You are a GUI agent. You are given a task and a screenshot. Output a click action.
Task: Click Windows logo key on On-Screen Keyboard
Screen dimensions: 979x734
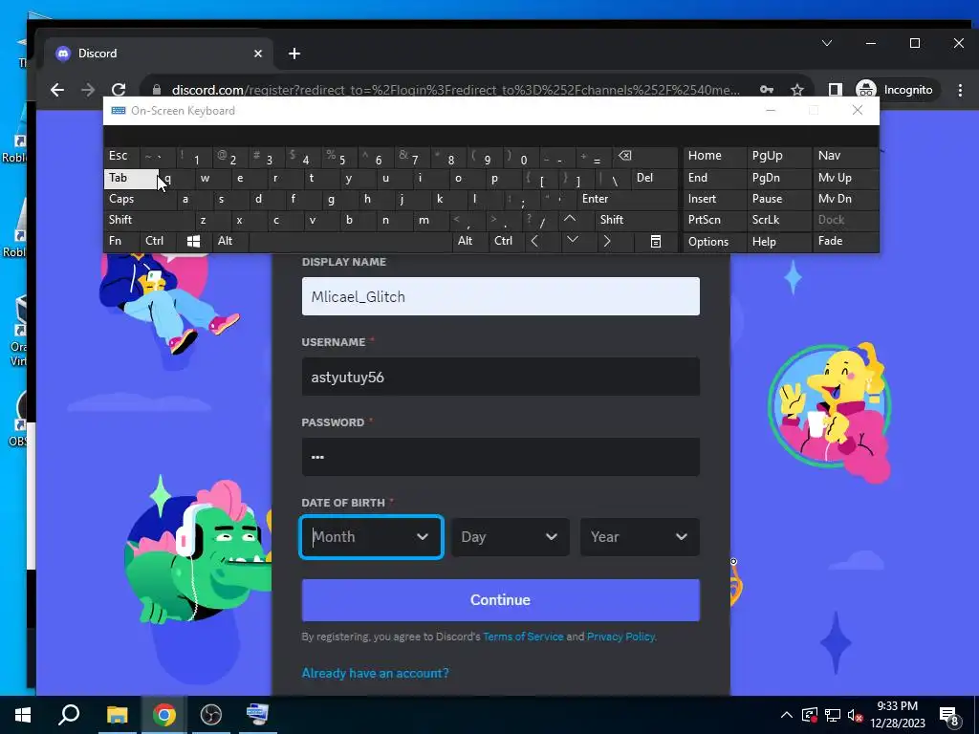193,242
